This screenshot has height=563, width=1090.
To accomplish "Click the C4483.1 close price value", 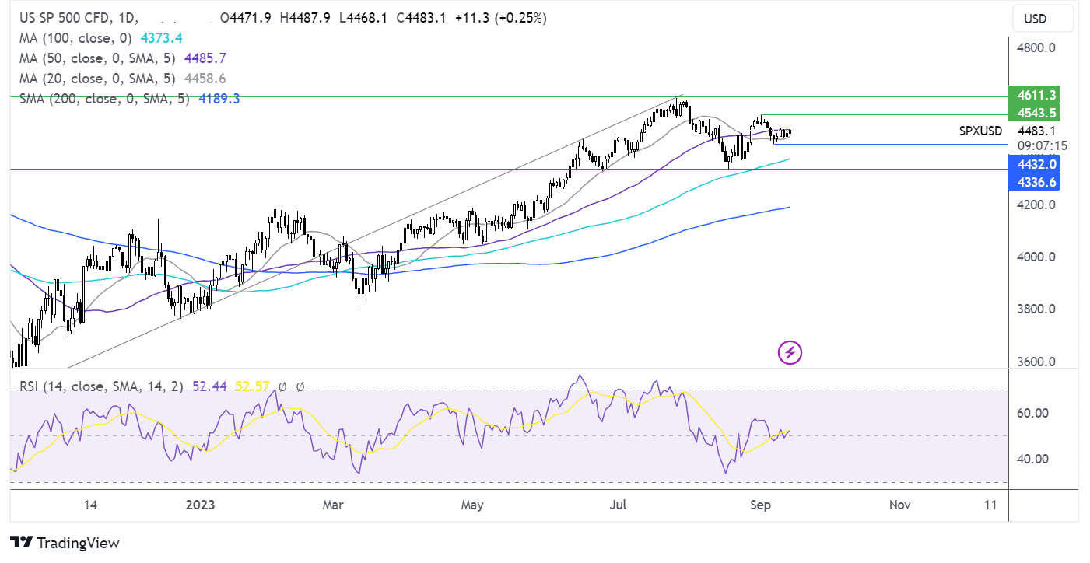I will tap(420, 17).
